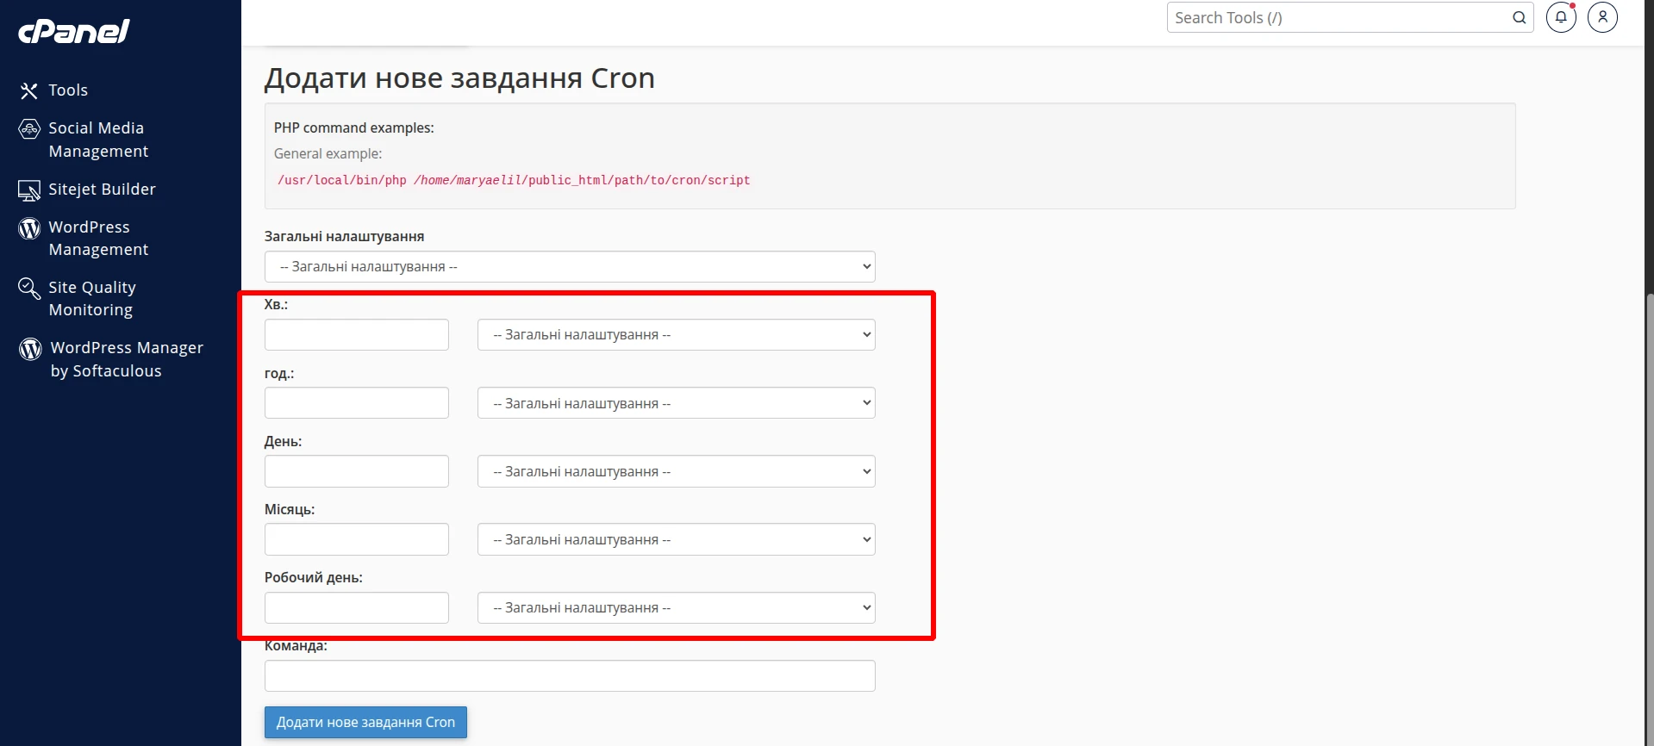Focus the День input field
This screenshot has width=1654, height=746.
(357, 471)
